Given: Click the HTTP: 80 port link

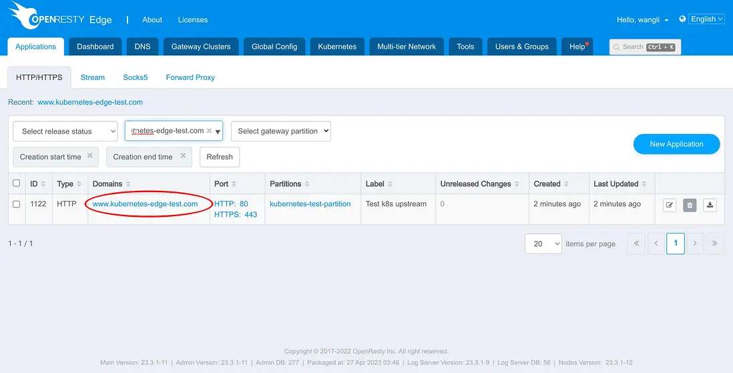Looking at the screenshot, I should pos(232,204).
